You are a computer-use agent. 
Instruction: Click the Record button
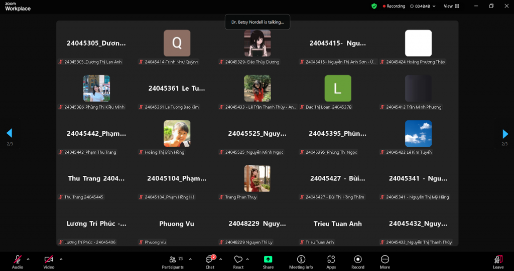coord(358,262)
